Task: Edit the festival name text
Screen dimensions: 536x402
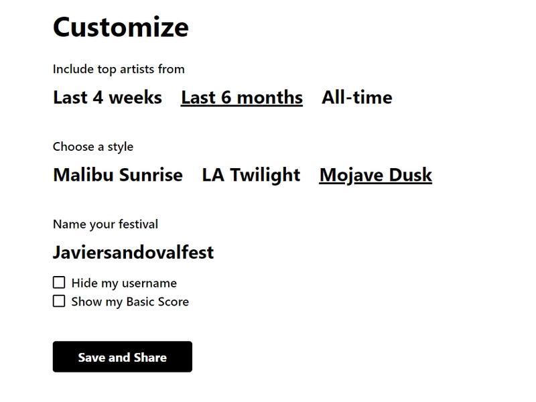Action: [133, 253]
